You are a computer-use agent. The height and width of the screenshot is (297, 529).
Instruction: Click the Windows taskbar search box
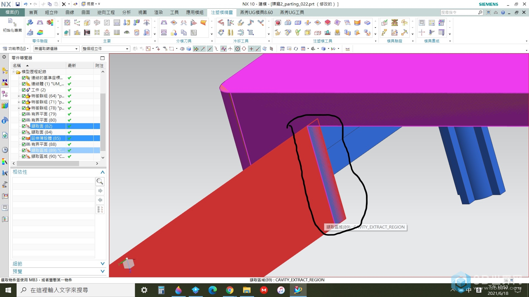click(76, 290)
